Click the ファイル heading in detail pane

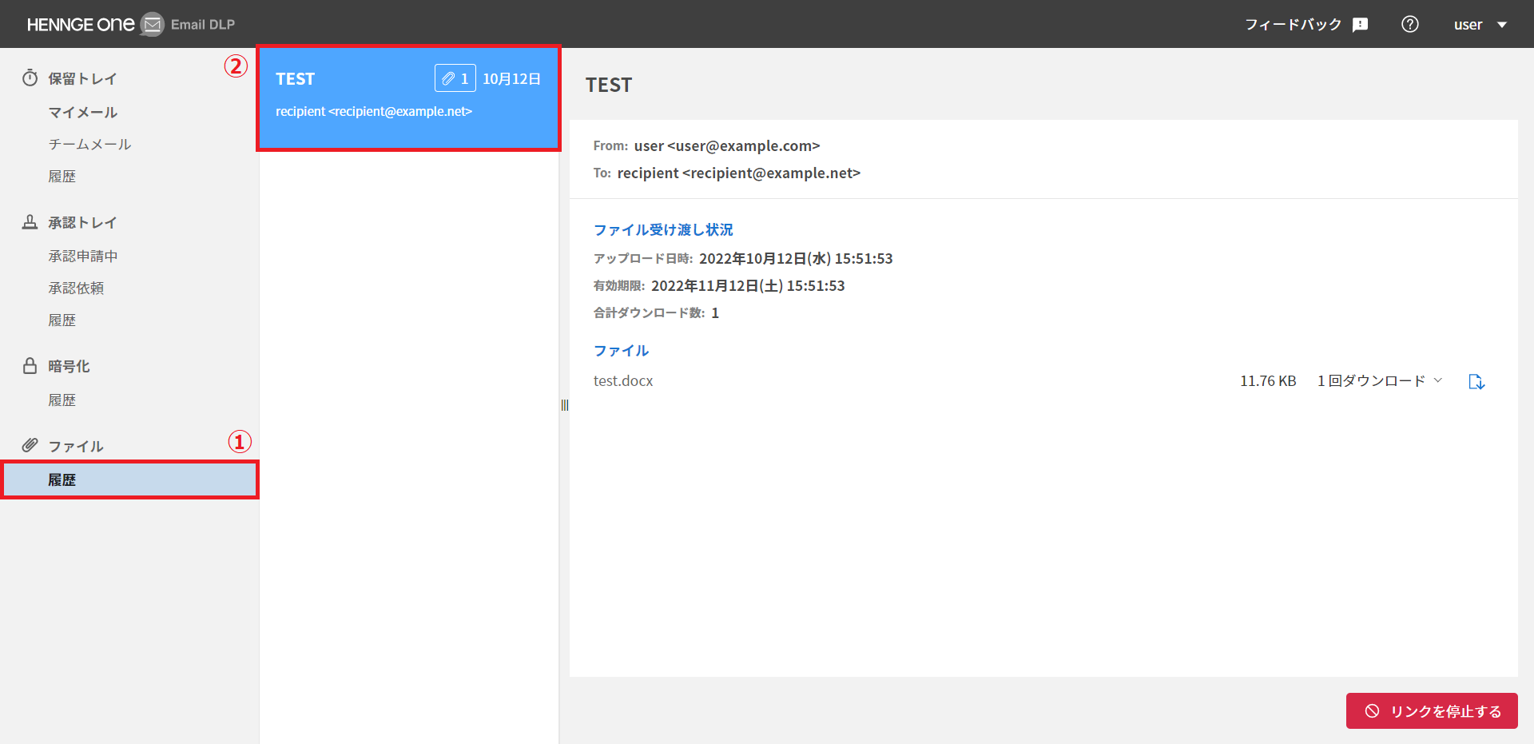tap(622, 350)
